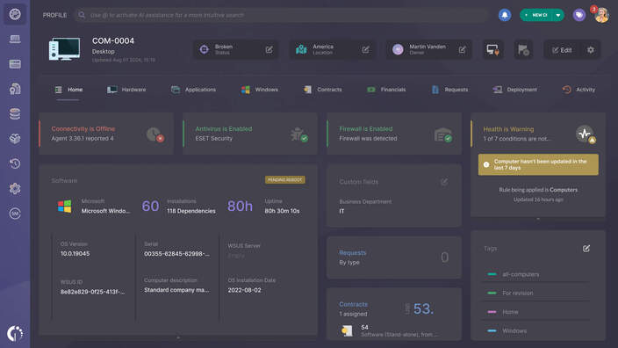
Task: Open the SM circle sidebar icon
Action: point(15,214)
